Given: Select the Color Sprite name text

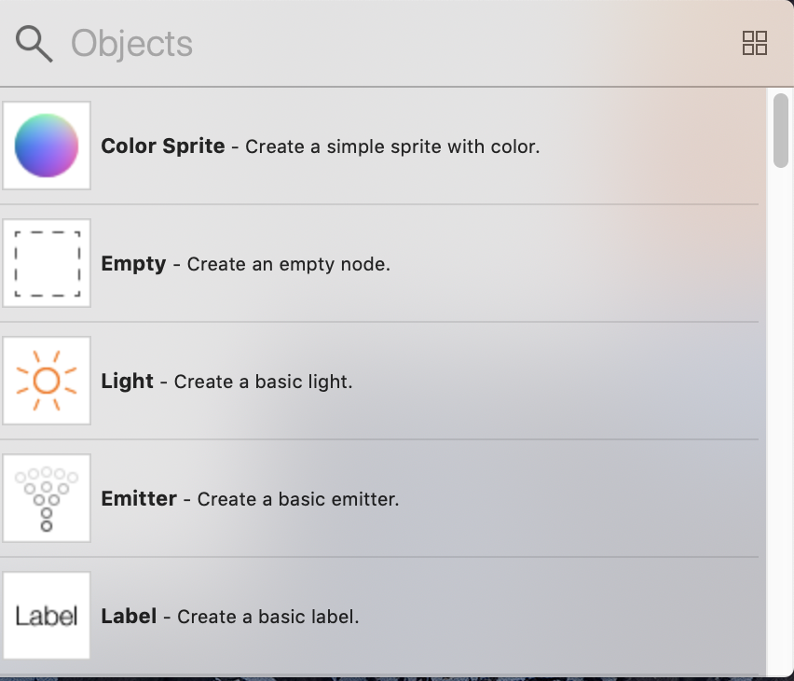Looking at the screenshot, I should tap(163, 146).
